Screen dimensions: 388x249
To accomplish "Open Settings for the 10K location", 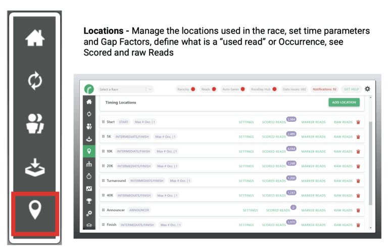I will [x=246, y=151].
